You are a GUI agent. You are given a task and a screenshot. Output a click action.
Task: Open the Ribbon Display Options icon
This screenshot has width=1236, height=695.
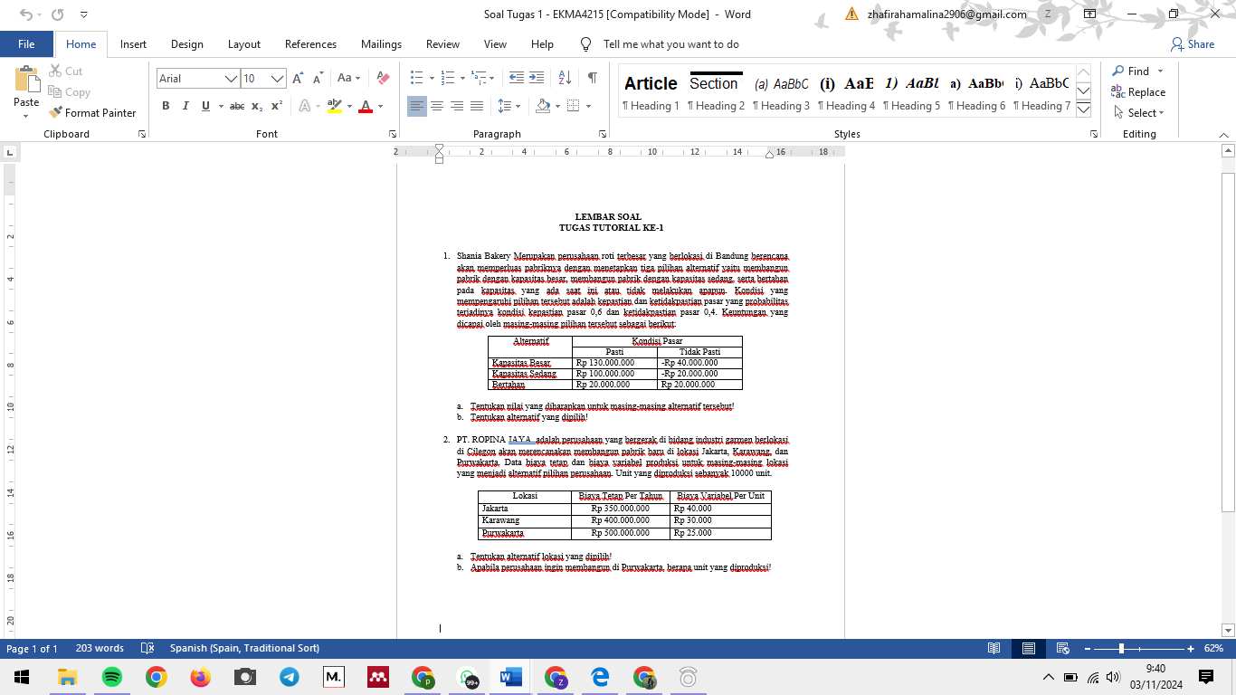pyautogui.click(x=1089, y=14)
